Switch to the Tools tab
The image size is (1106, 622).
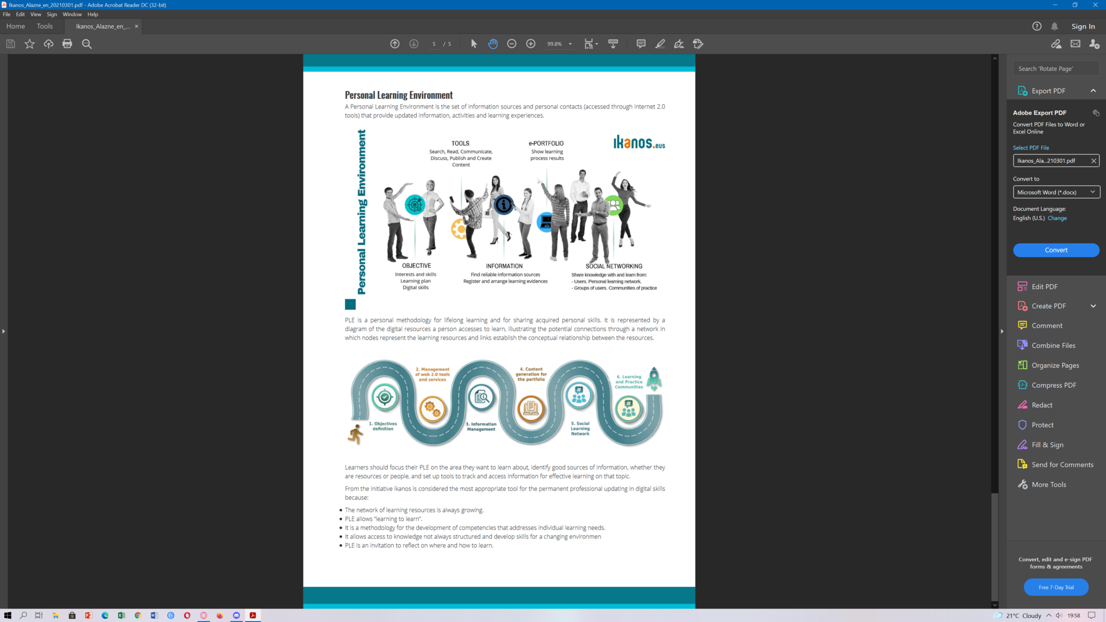(x=45, y=26)
